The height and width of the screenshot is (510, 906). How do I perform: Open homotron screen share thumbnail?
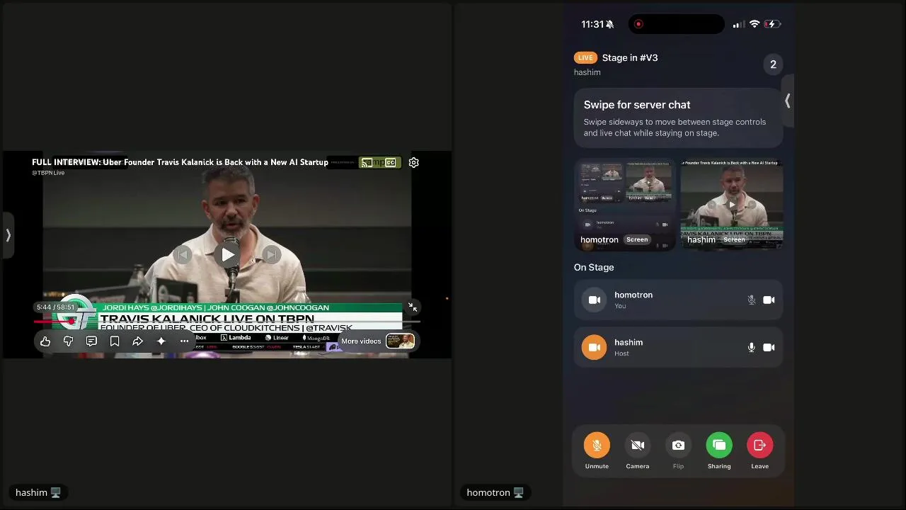[x=625, y=205]
